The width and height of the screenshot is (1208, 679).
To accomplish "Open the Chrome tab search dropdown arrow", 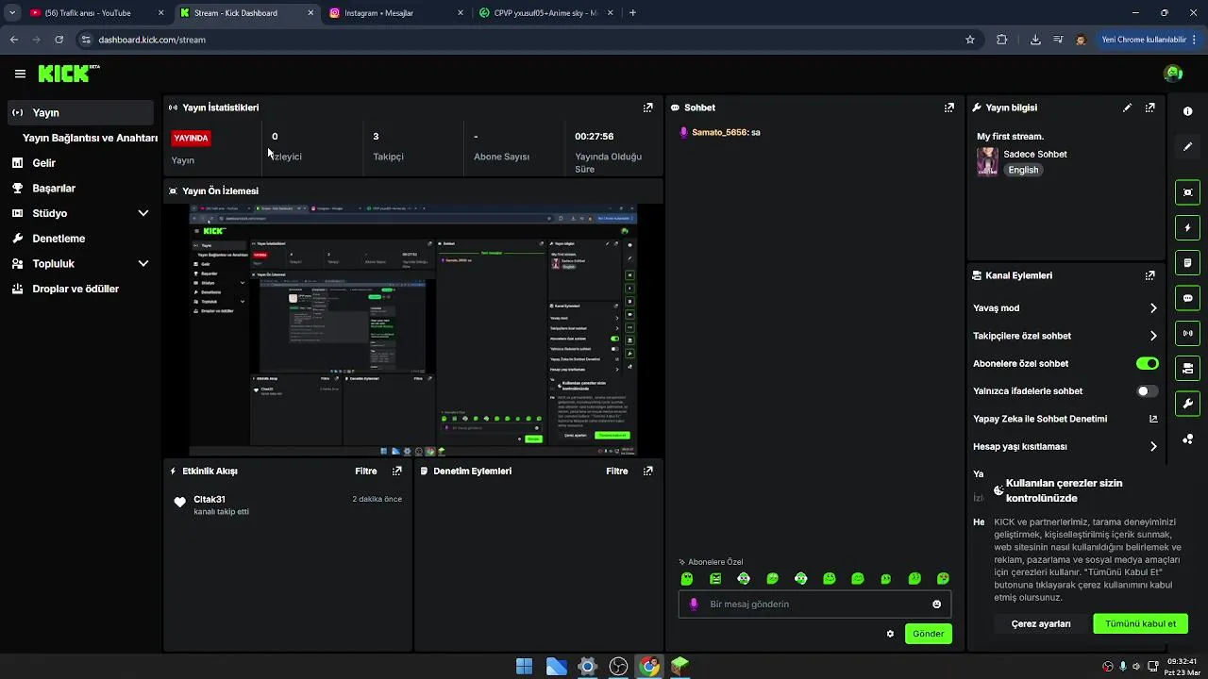I will (12, 13).
